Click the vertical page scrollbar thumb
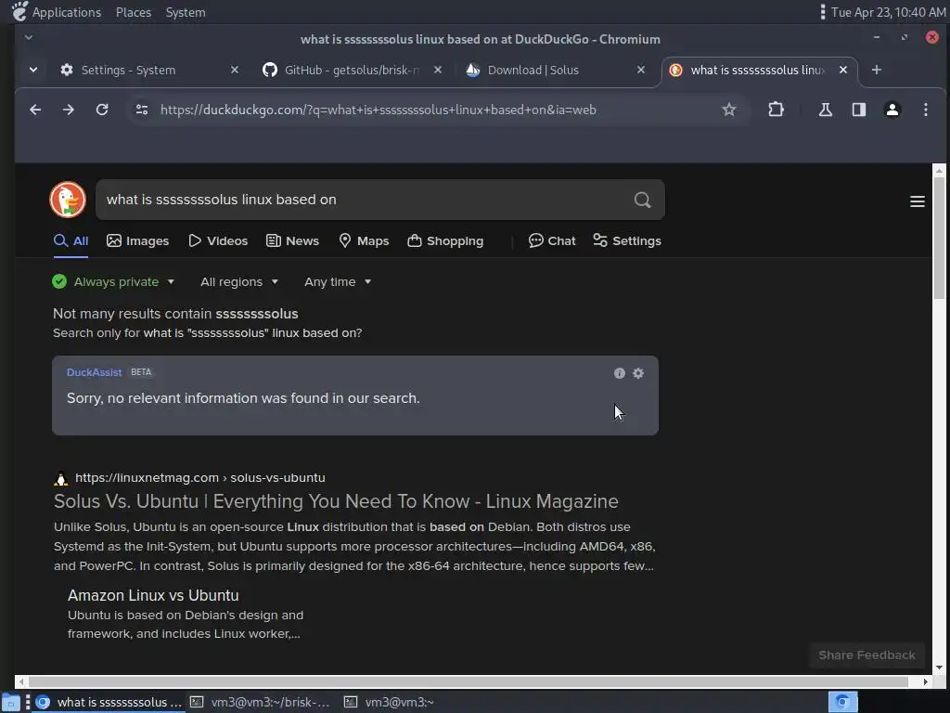Screen dimensions: 950x713 tap(939, 237)
